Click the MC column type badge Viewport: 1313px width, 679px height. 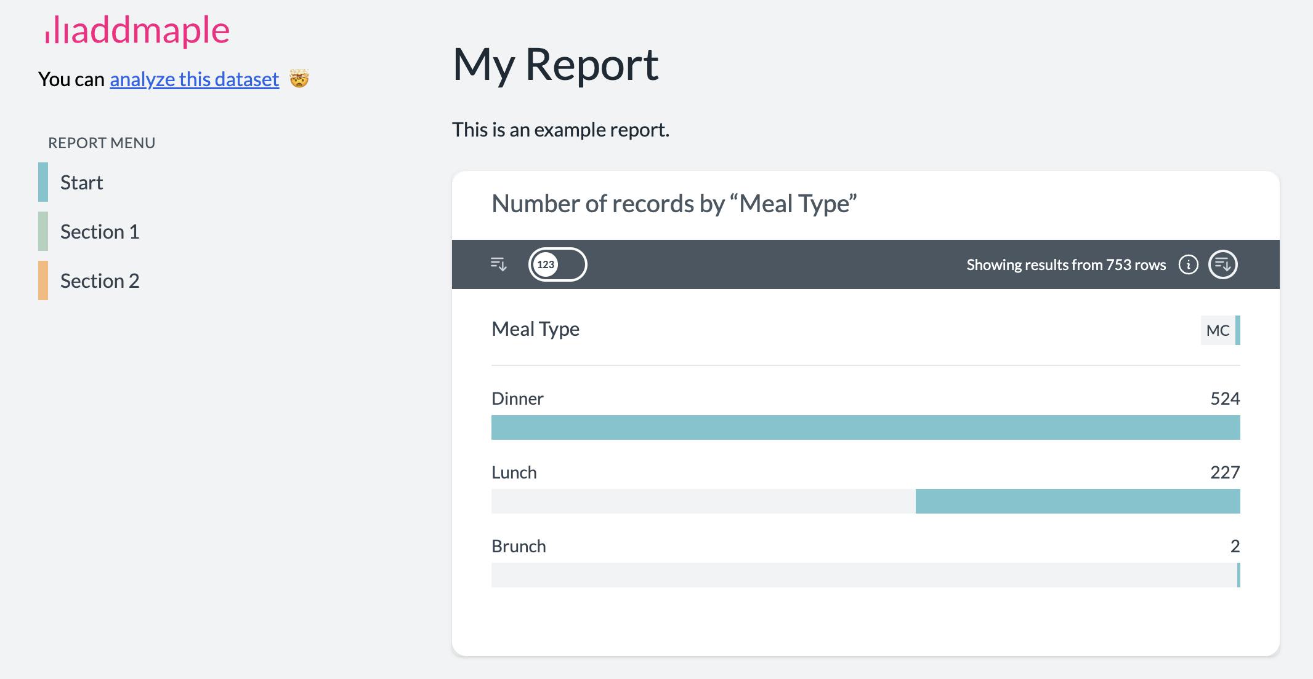[x=1218, y=330]
